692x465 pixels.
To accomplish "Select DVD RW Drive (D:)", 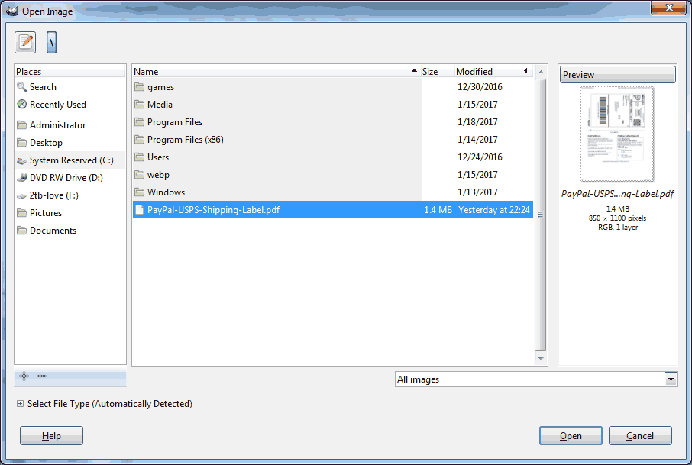I will 70,178.
